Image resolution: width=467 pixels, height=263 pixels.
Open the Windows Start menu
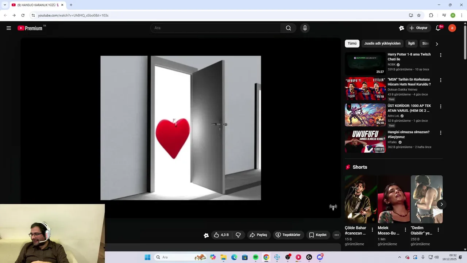coord(147,257)
